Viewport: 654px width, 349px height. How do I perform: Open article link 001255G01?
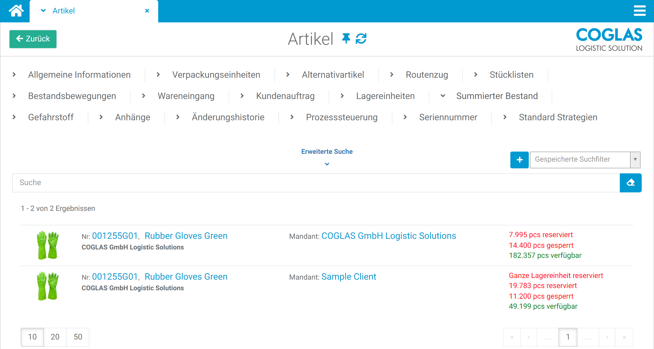point(115,235)
